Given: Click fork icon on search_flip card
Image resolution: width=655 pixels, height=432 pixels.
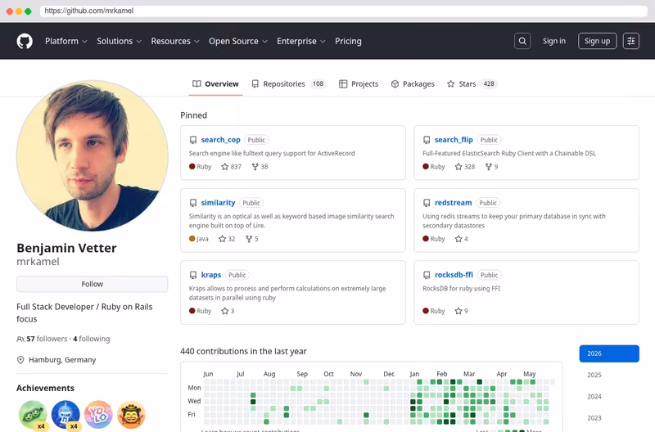Looking at the screenshot, I should 488,167.
